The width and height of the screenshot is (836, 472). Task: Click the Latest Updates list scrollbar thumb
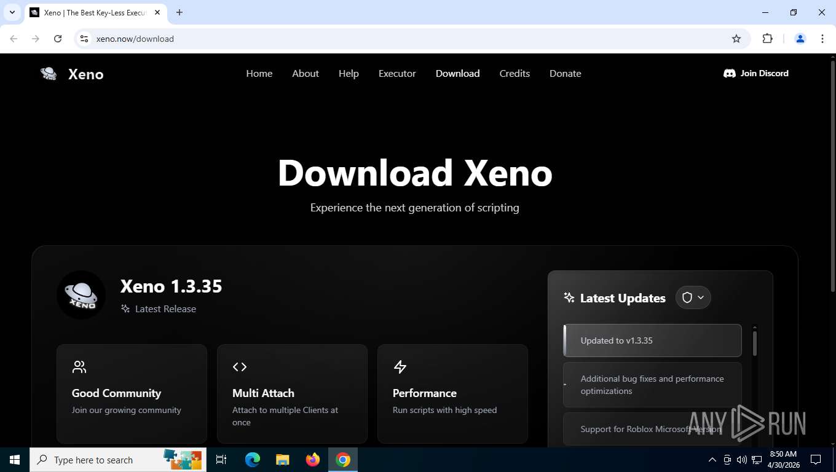point(755,344)
